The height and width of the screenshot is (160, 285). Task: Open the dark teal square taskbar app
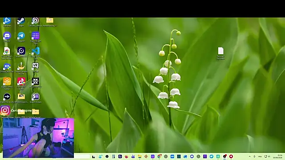(x=179, y=156)
